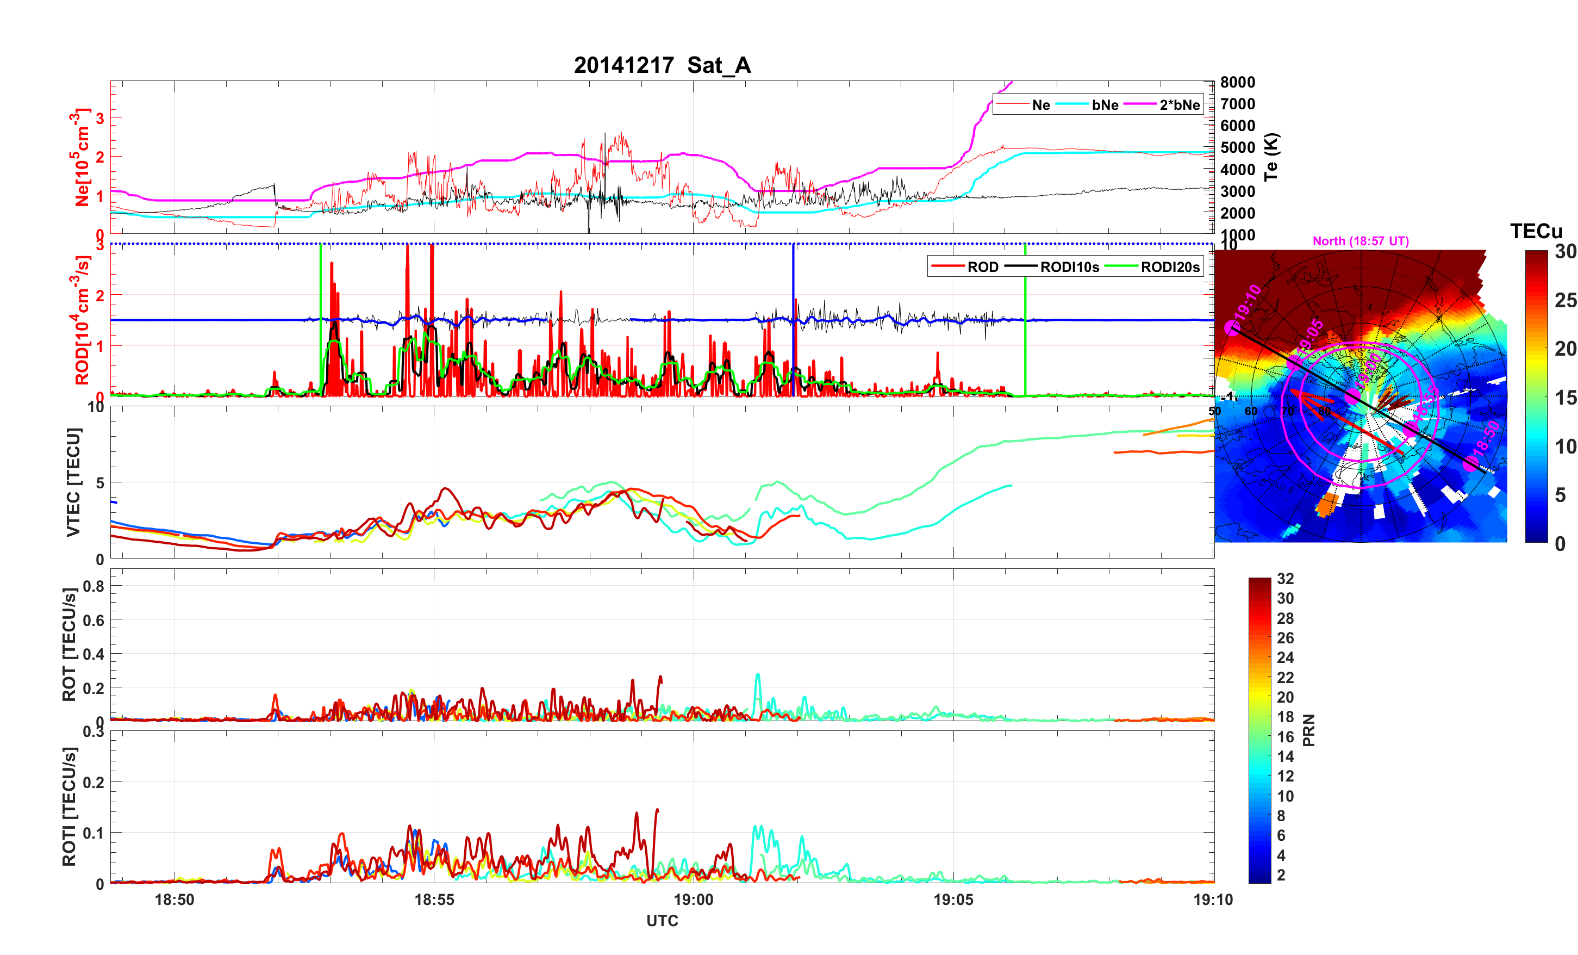Click the 2*bNe legend entry
1578x955 pixels.
click(1179, 105)
